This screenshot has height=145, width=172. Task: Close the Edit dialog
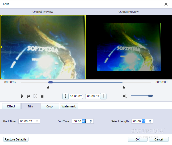(166, 4)
